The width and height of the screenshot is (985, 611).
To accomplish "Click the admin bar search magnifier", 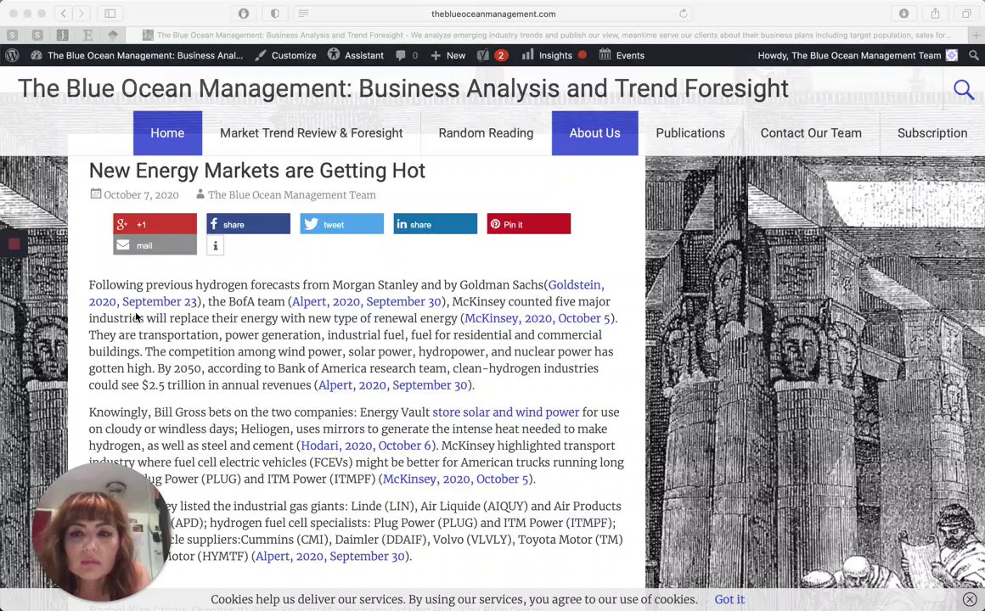I will pos(974,55).
